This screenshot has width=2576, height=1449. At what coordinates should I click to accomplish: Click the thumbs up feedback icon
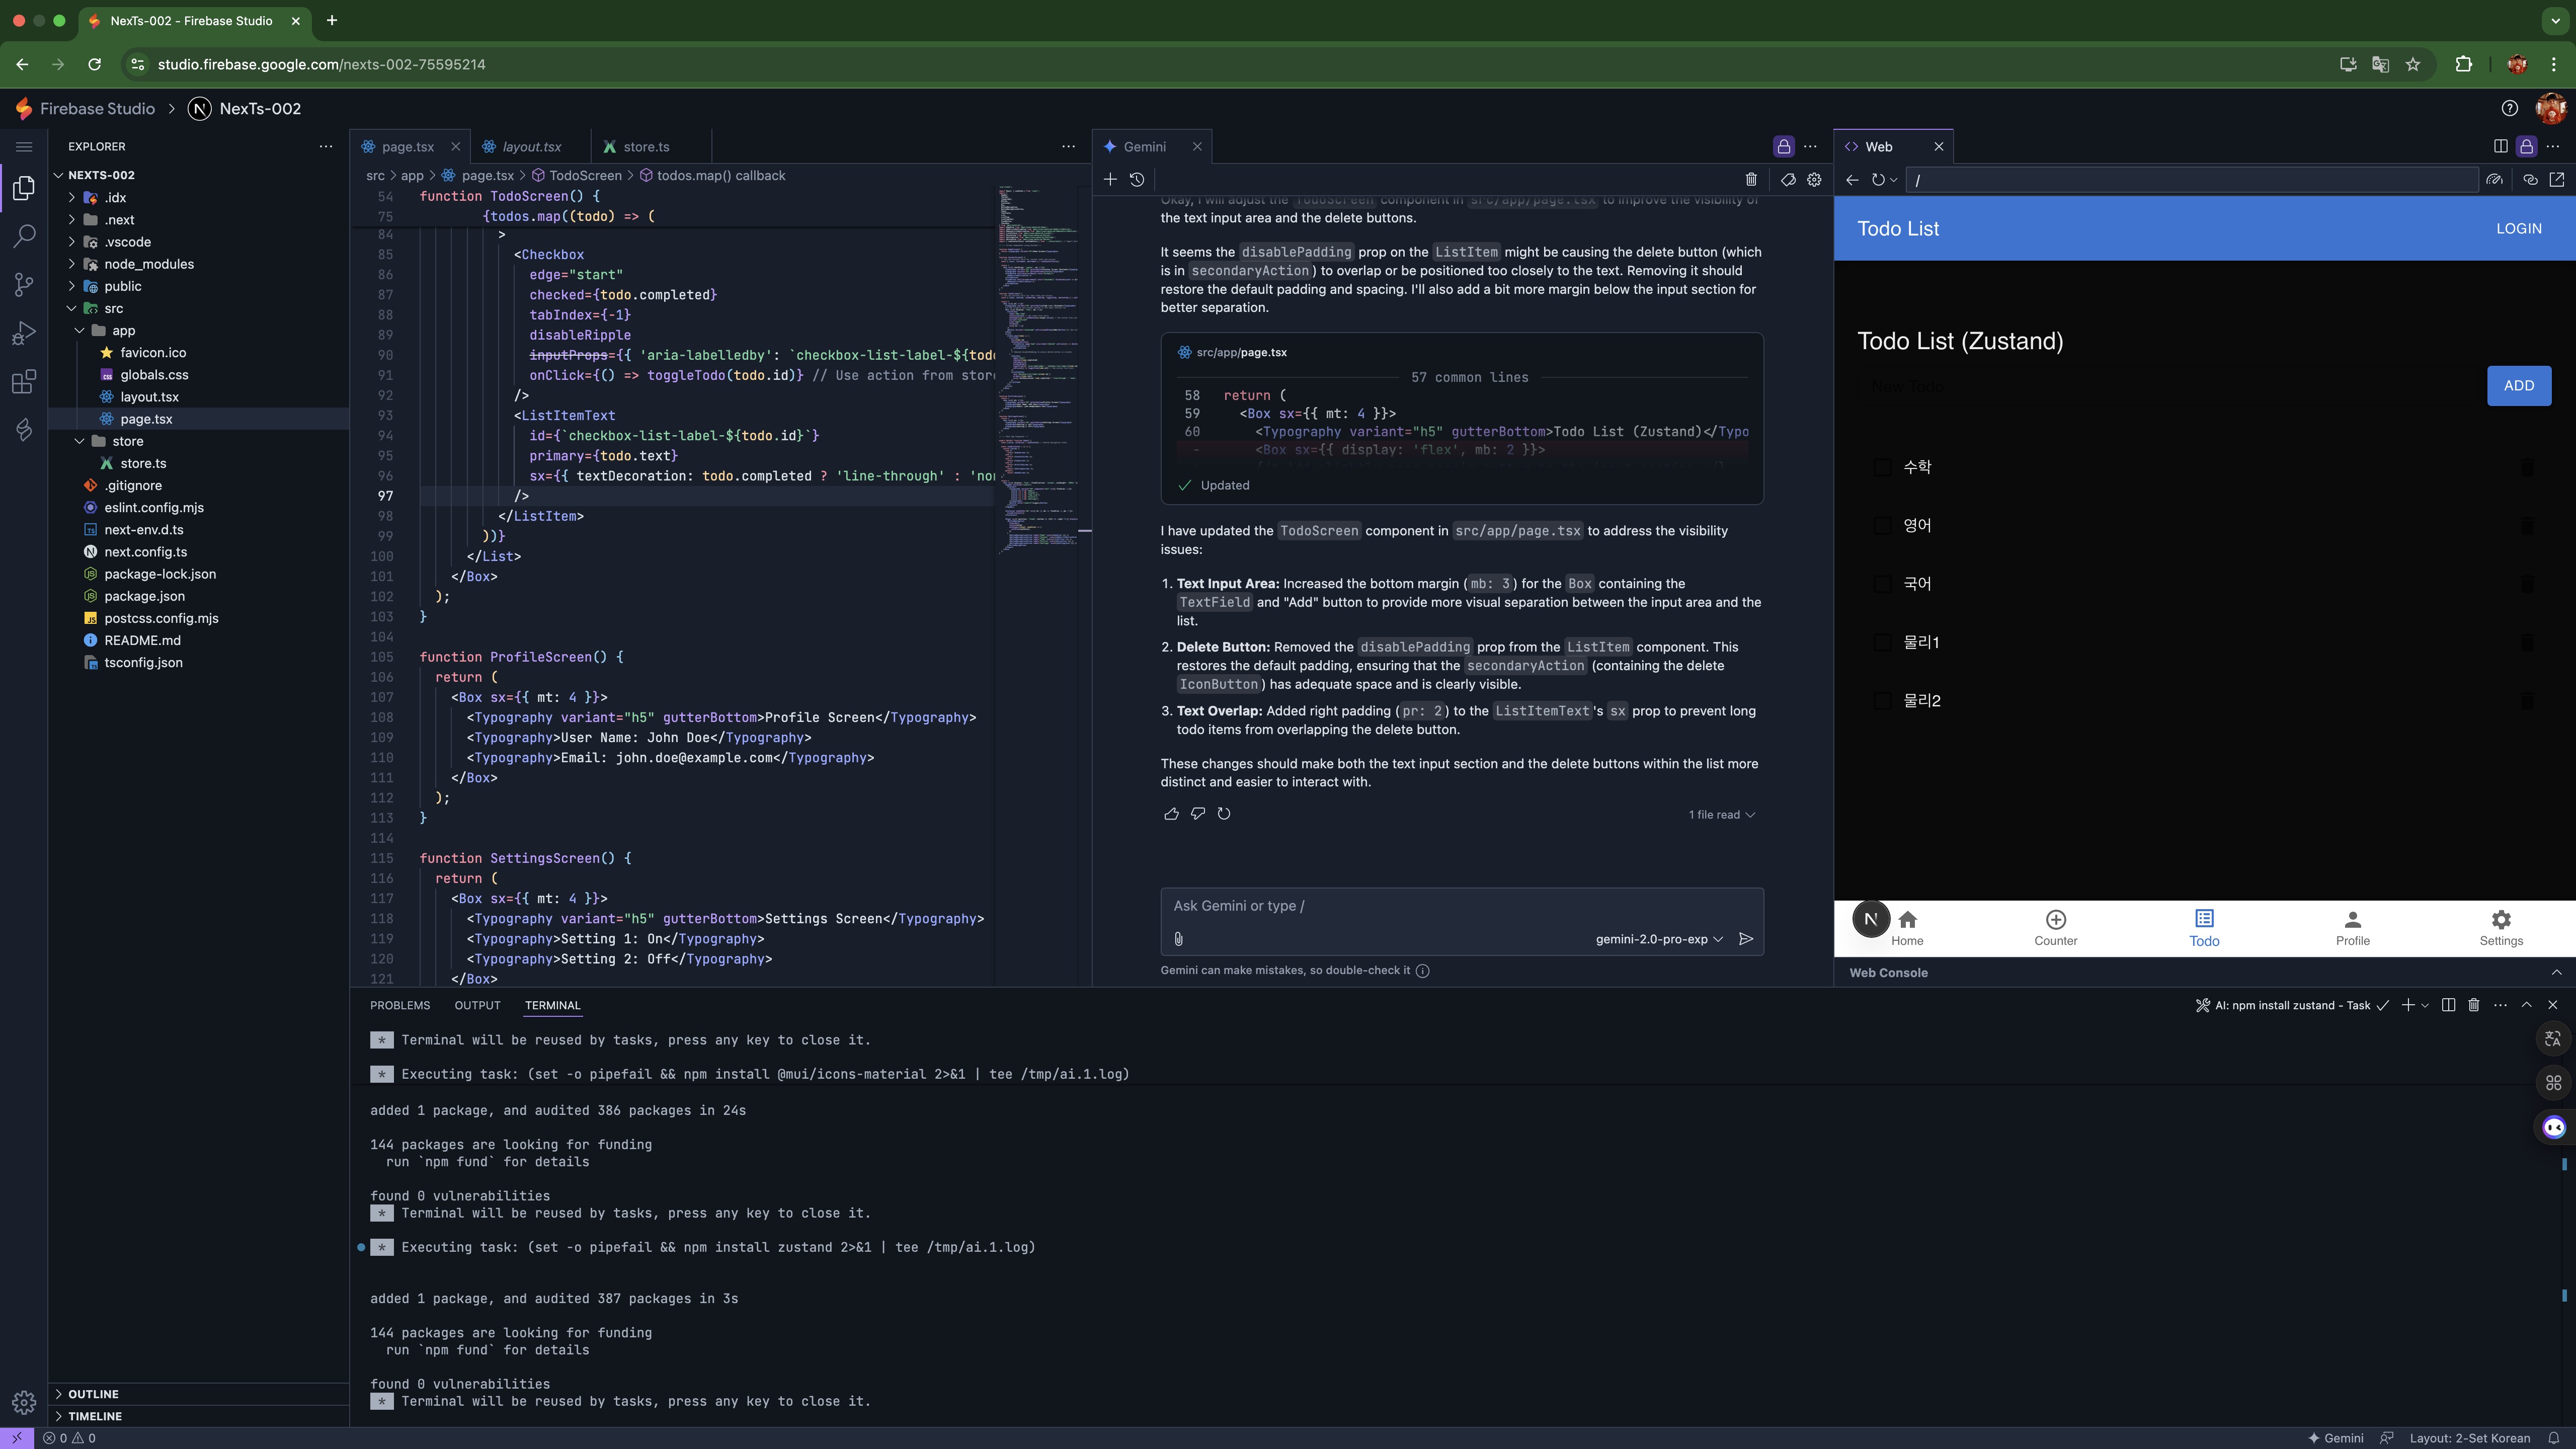point(1171,814)
